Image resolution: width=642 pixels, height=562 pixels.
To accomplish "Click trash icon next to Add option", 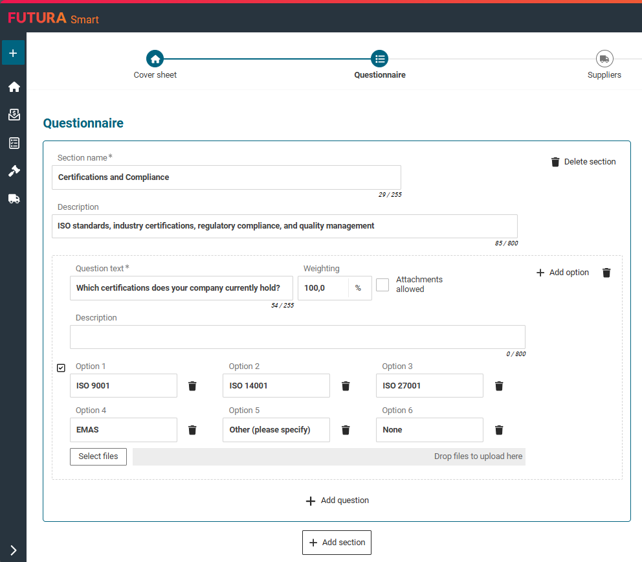I will pyautogui.click(x=606, y=273).
